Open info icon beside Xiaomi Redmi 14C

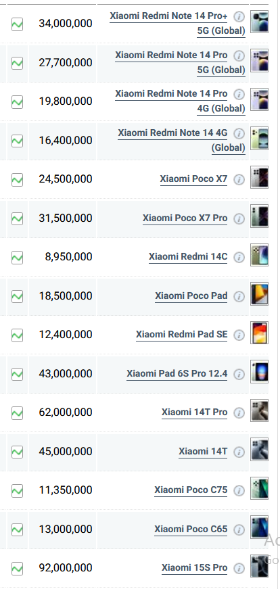[x=239, y=258]
